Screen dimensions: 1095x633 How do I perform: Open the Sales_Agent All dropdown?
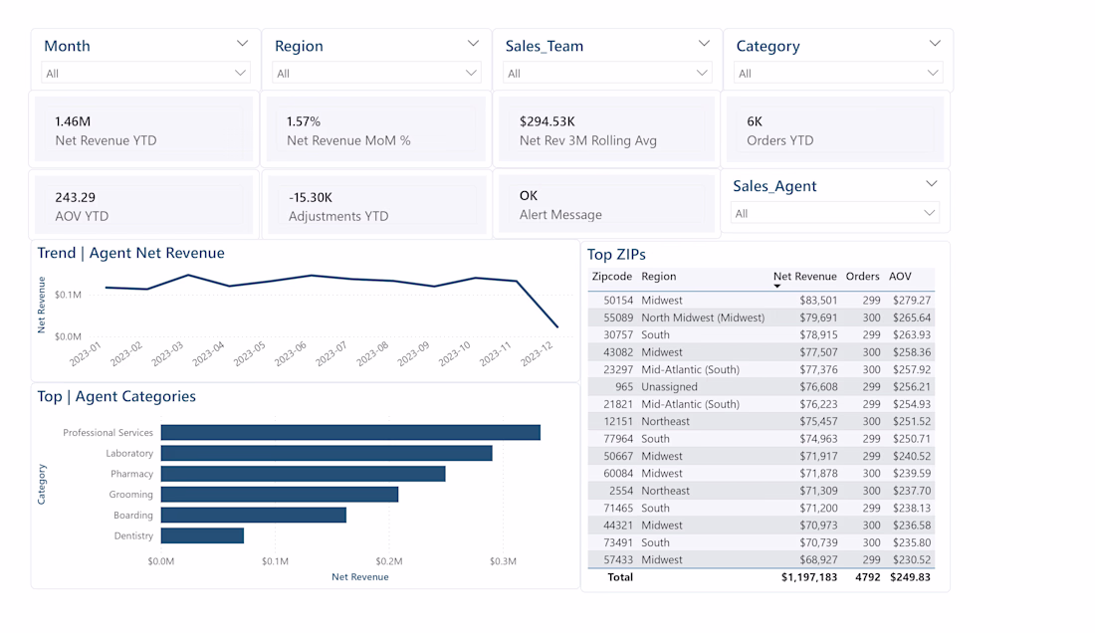click(834, 213)
